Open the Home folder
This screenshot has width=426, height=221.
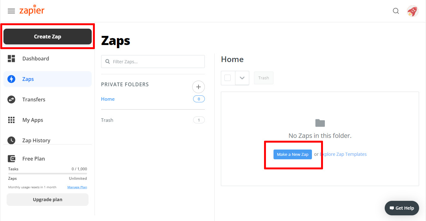108,99
